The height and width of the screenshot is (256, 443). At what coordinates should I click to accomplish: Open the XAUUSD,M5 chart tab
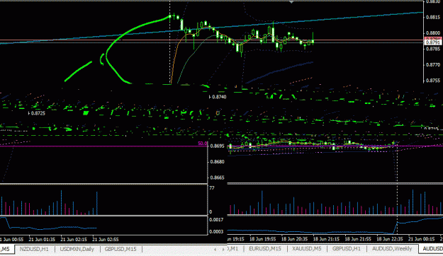click(306, 249)
